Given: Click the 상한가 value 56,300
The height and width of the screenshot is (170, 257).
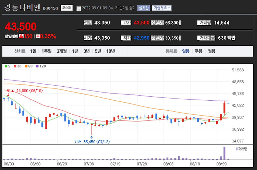Looking at the screenshot, I should coord(172,23).
